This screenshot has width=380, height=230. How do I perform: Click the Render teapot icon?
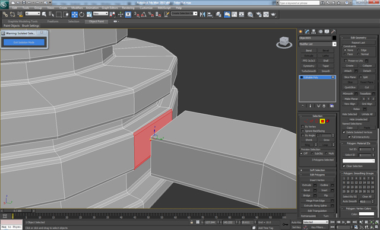(273, 14)
